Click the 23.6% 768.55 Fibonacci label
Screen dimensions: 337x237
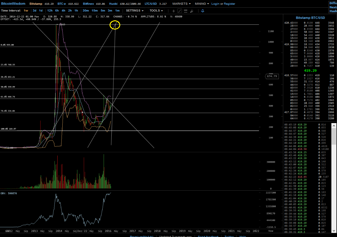coord(8,65)
